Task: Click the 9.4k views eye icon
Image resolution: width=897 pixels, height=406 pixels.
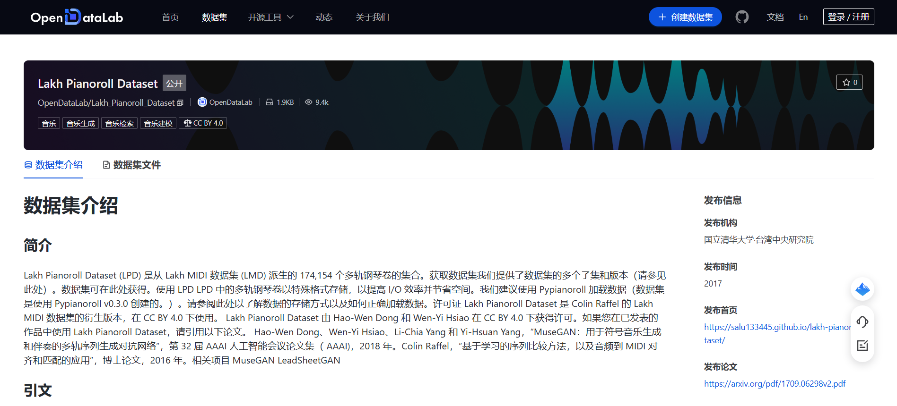Action: 309,102
